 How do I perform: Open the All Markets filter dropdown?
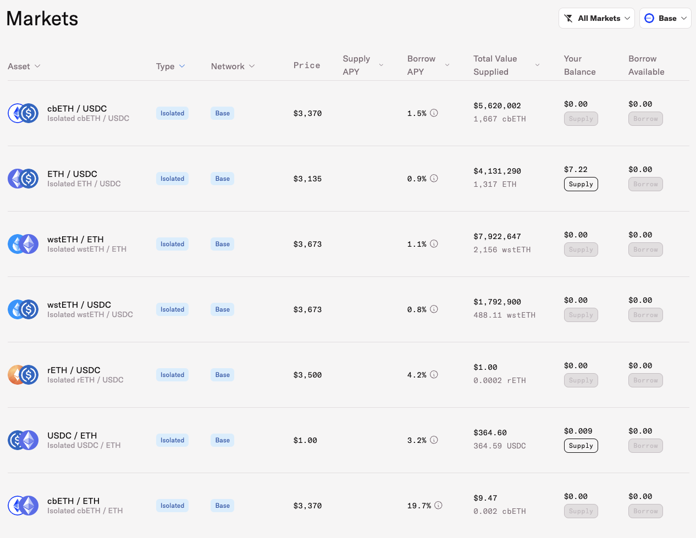coord(596,18)
